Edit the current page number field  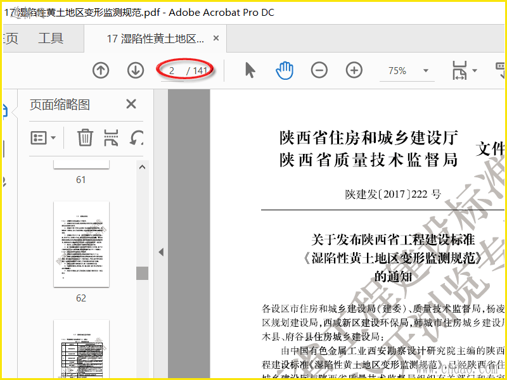pyautogui.click(x=172, y=70)
